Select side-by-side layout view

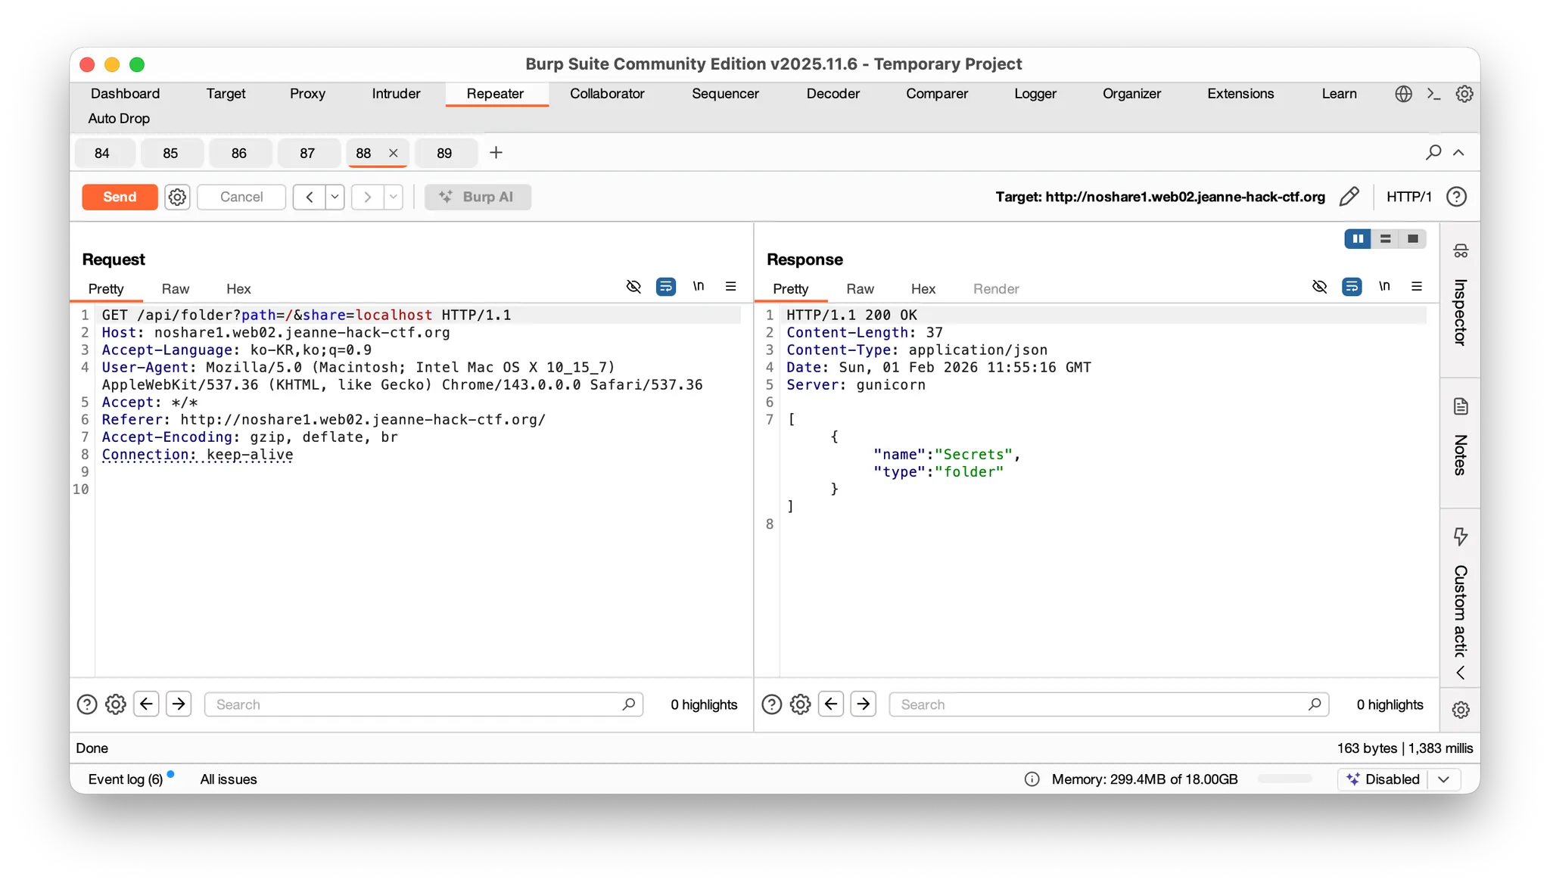[1358, 239]
